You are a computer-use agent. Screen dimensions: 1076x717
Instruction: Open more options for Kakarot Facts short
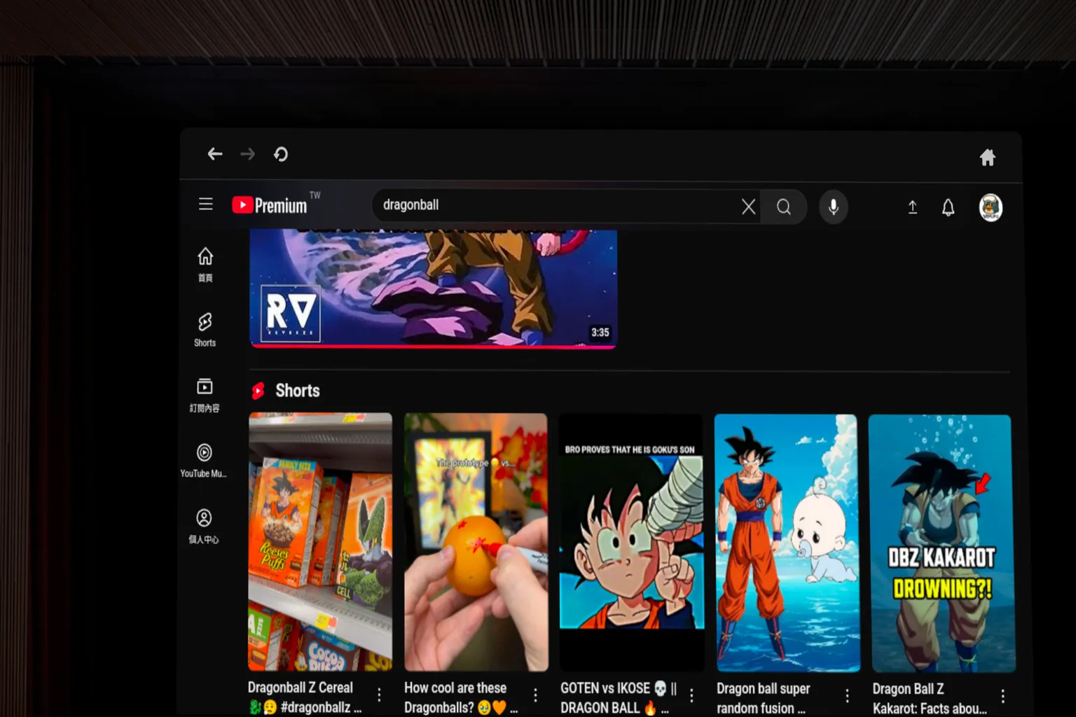click(x=1003, y=695)
